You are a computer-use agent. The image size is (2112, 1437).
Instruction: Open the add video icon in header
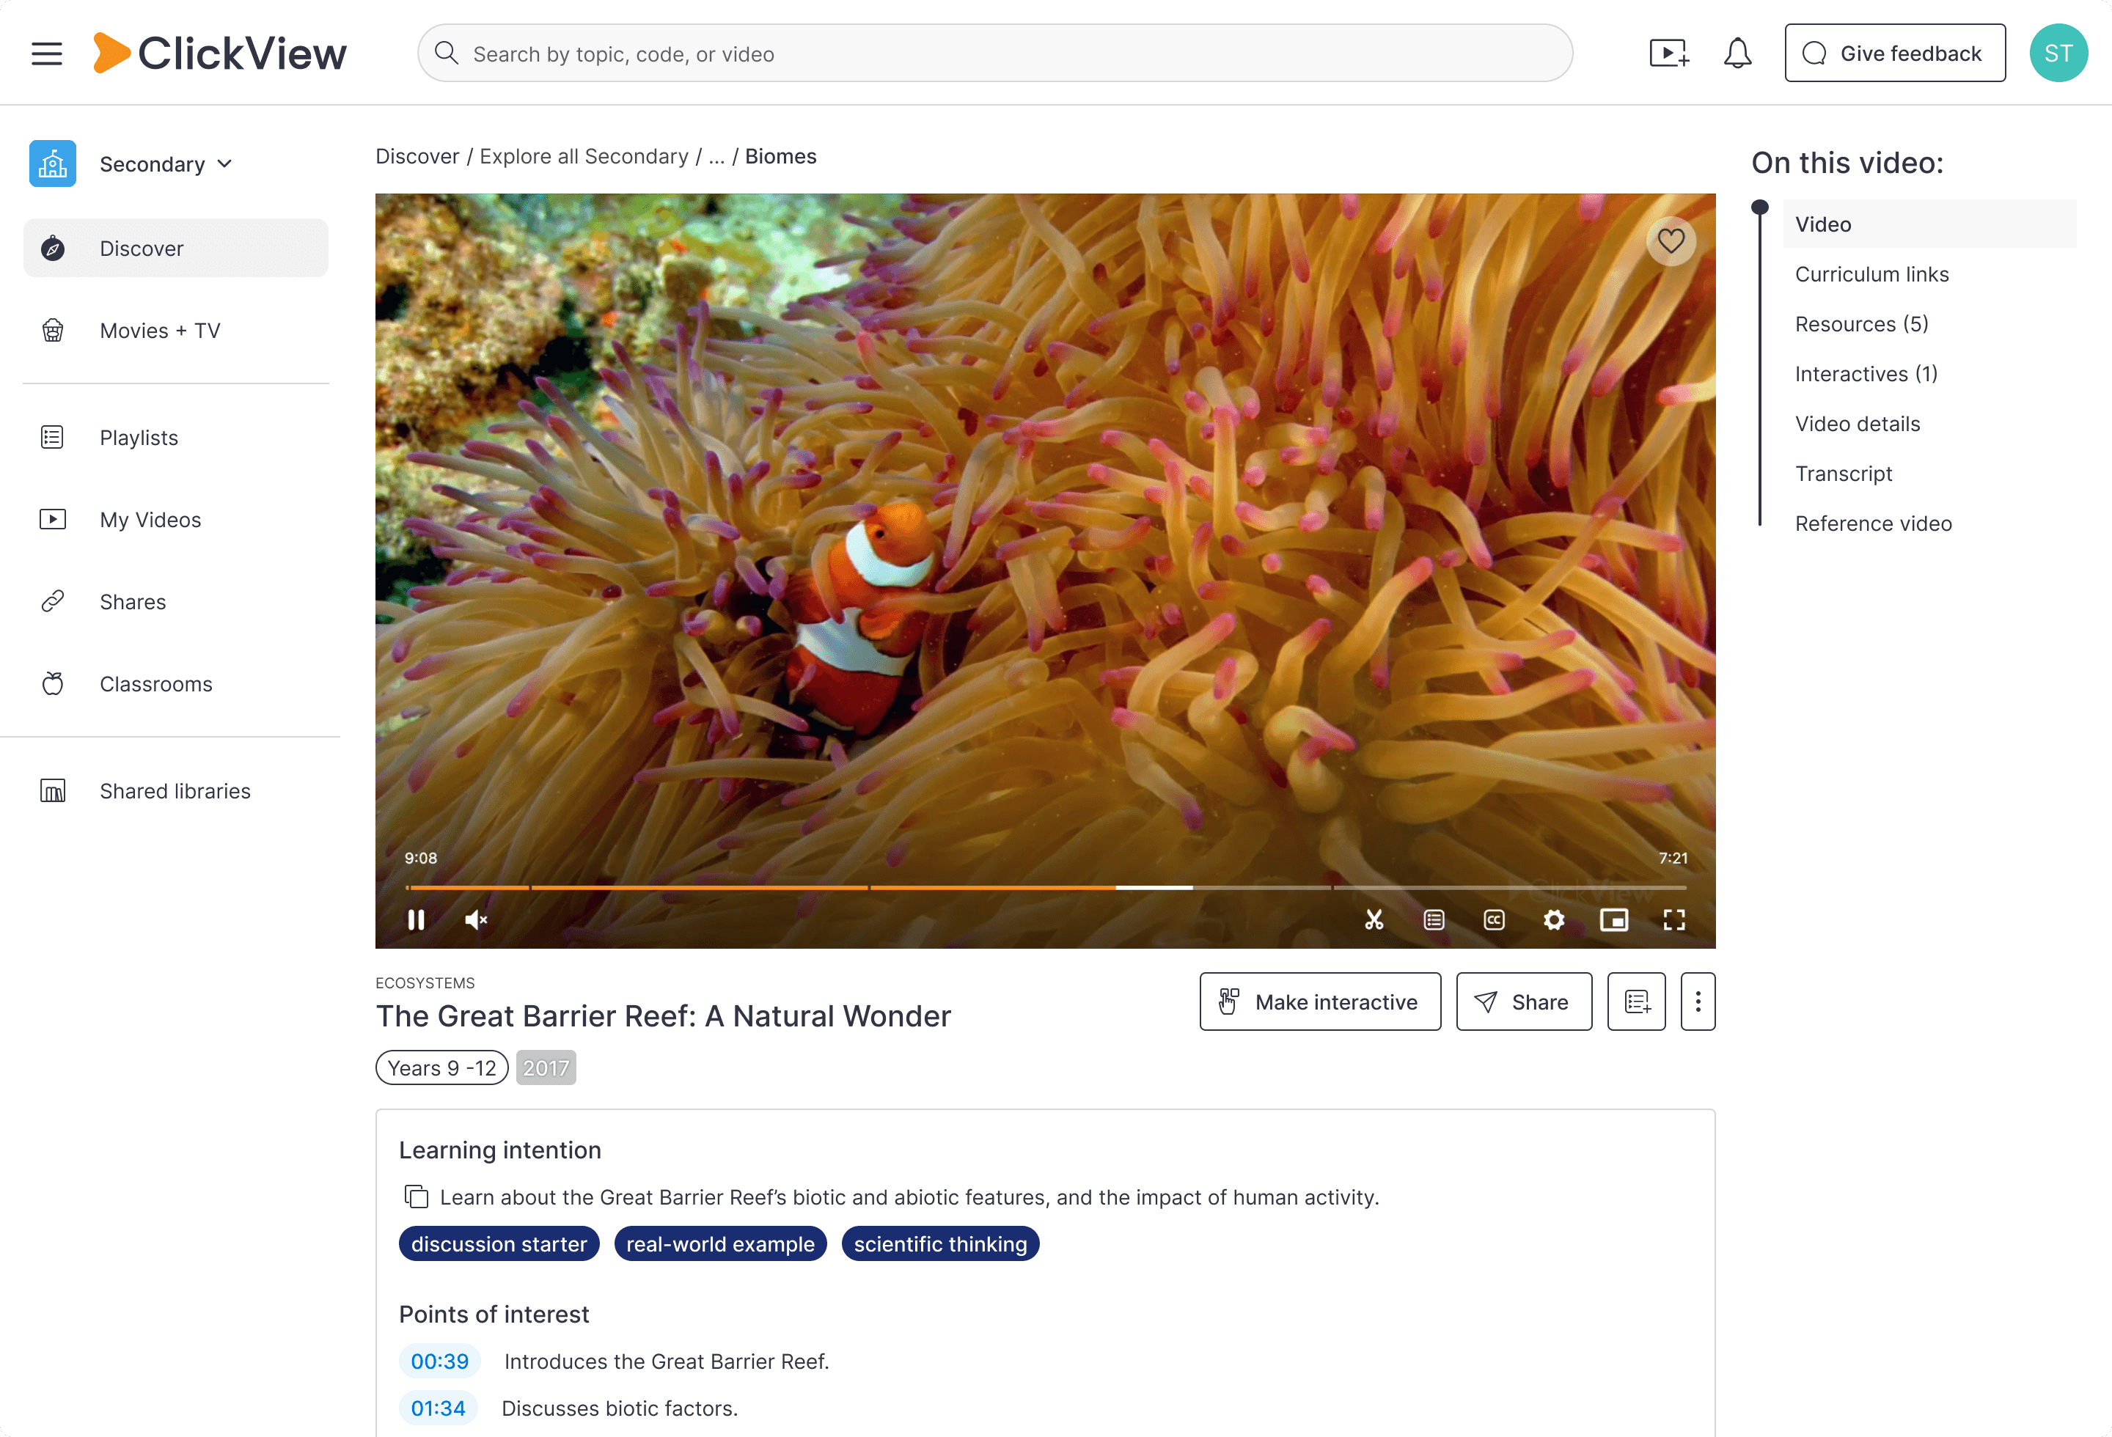pyautogui.click(x=1669, y=54)
